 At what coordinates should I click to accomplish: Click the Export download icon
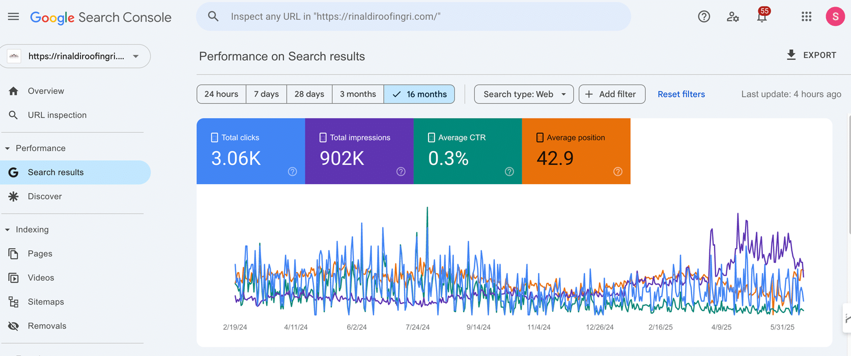tap(791, 55)
